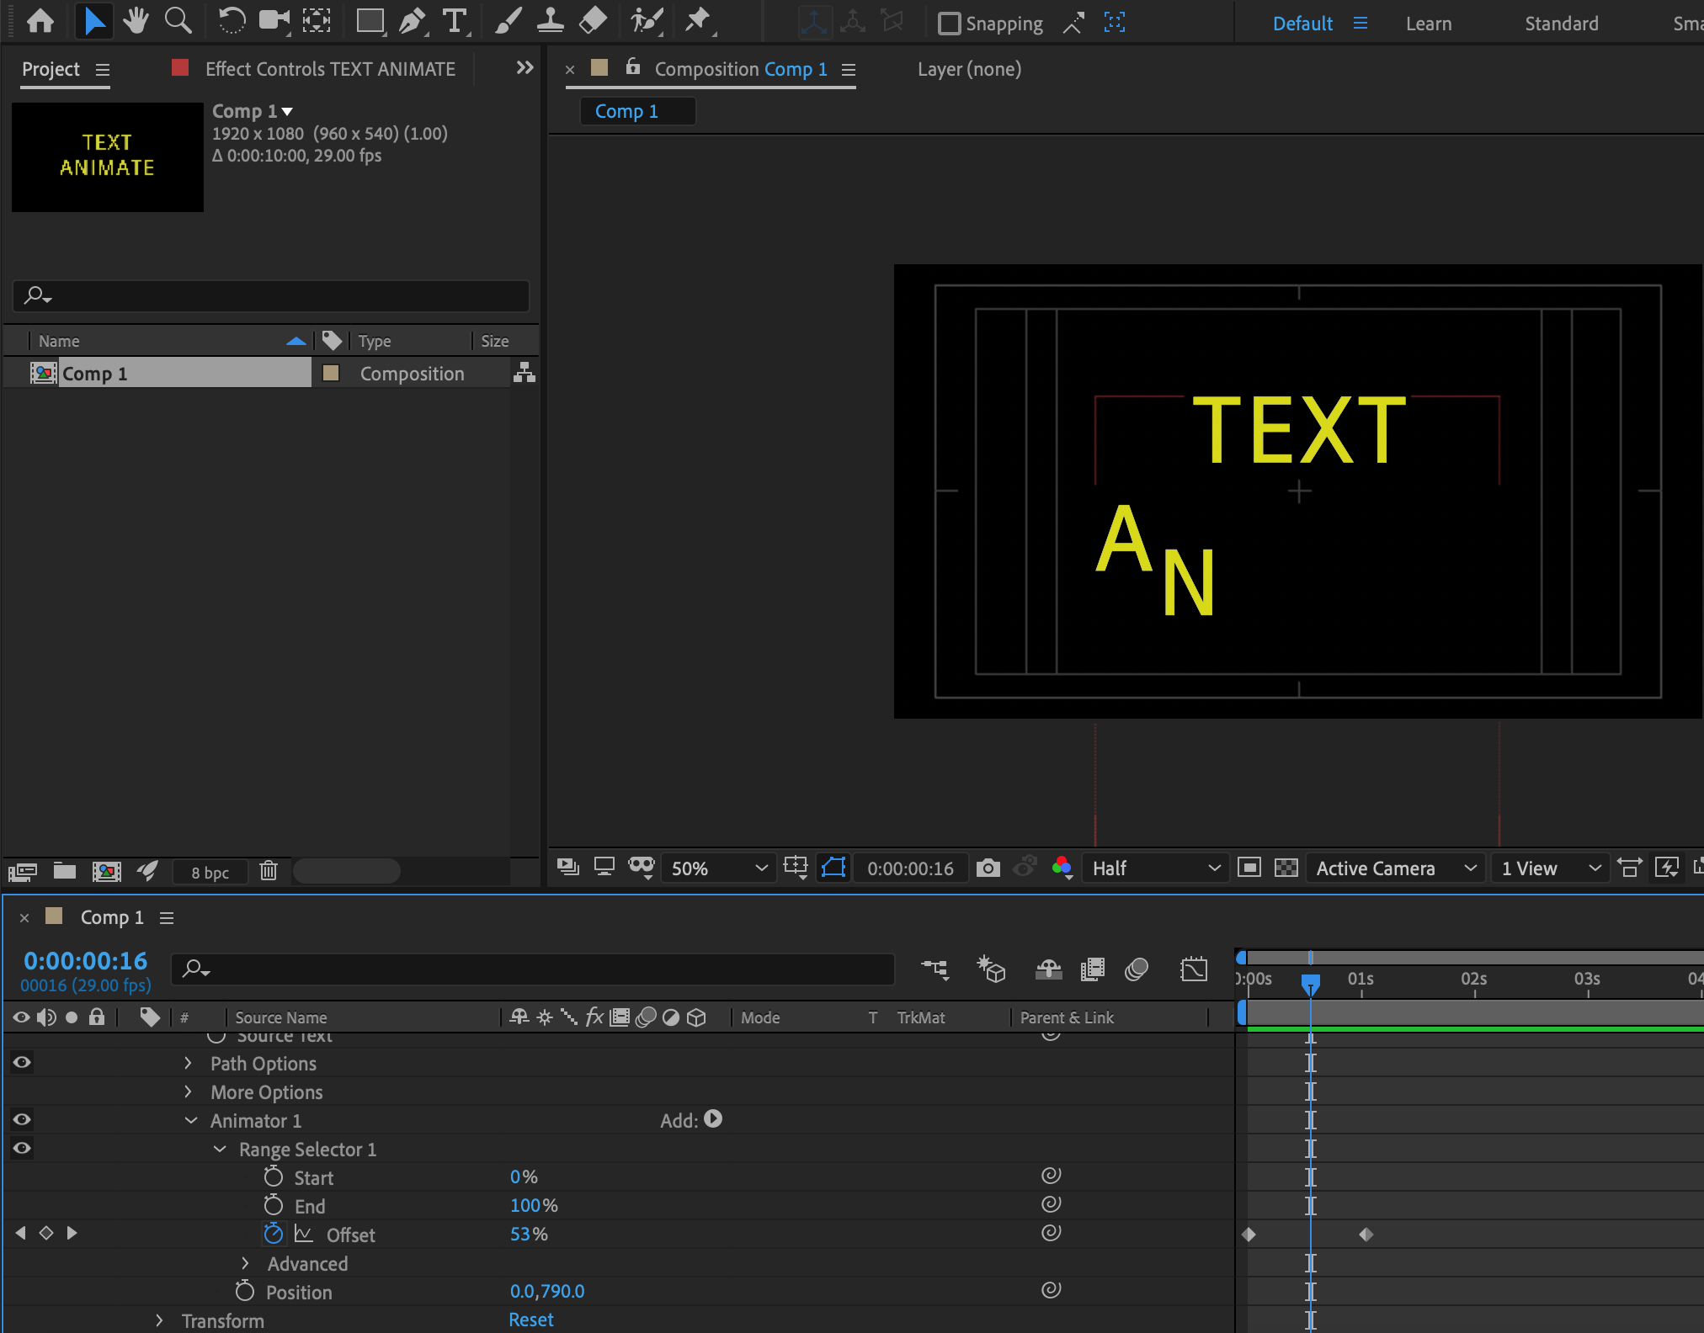Viewport: 1704px width, 1333px height.
Task: Click the Take Snapshot camera icon
Action: click(988, 868)
